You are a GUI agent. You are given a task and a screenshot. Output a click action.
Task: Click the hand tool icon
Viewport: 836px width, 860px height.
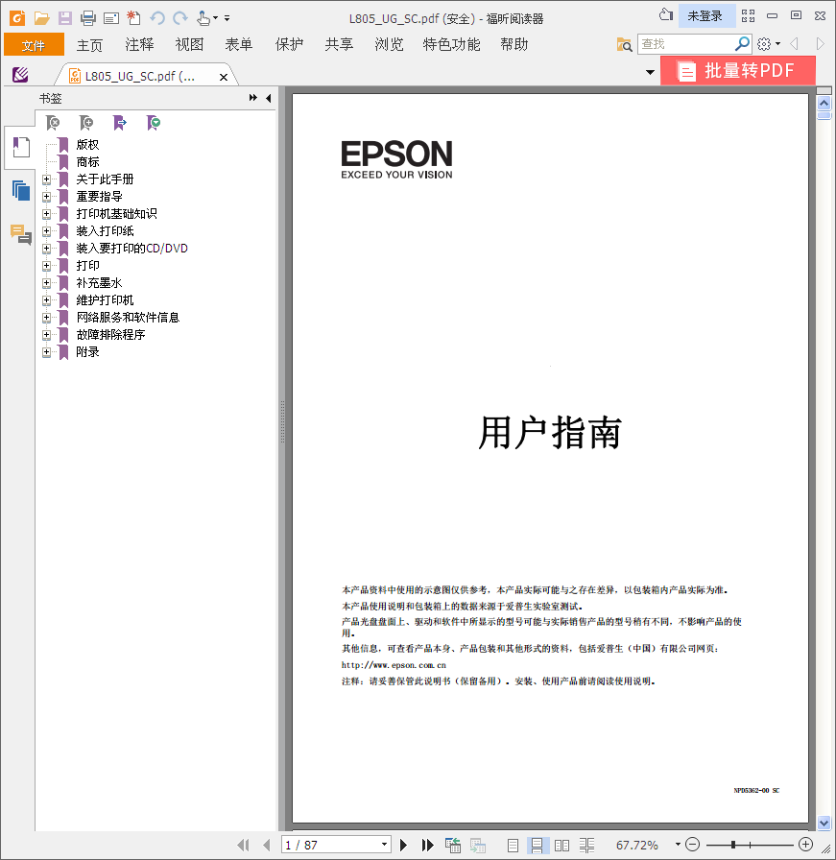point(203,18)
